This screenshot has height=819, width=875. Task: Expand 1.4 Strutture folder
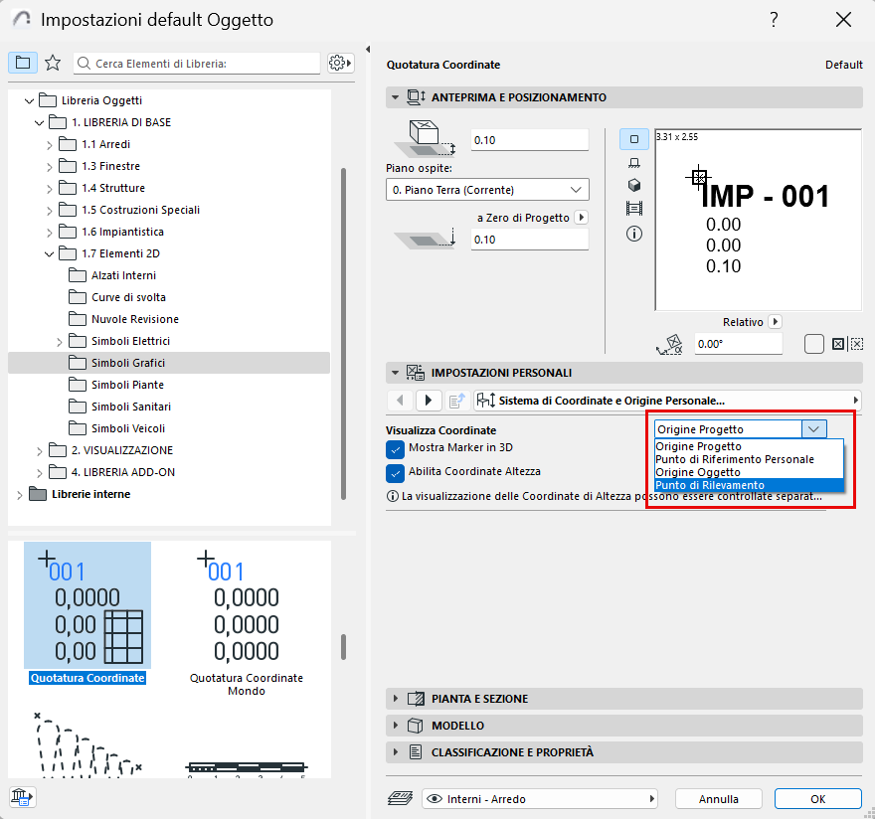click(x=49, y=188)
